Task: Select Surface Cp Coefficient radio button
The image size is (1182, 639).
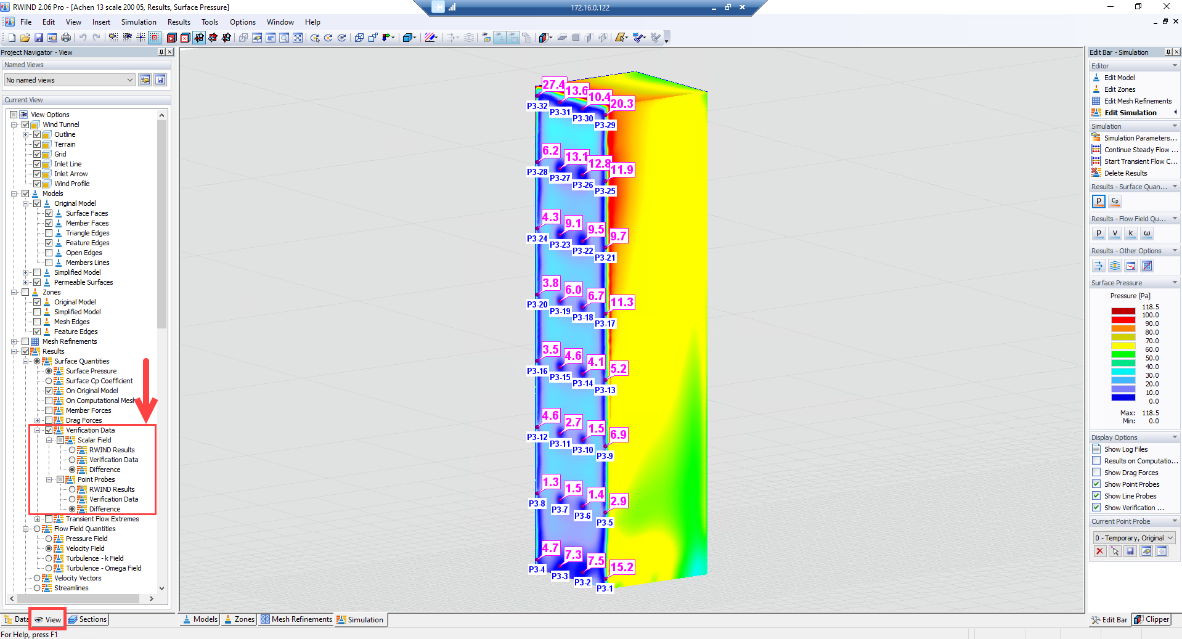Action: pyautogui.click(x=49, y=381)
